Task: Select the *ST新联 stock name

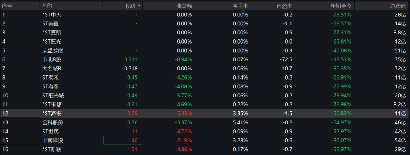Action: coord(52,150)
